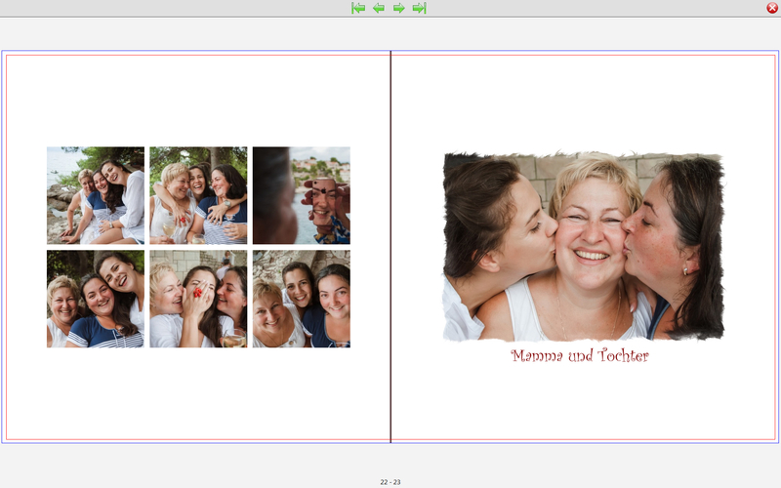Select the bottom-right photo in the grid
The width and height of the screenshot is (781, 488).
[x=302, y=299]
